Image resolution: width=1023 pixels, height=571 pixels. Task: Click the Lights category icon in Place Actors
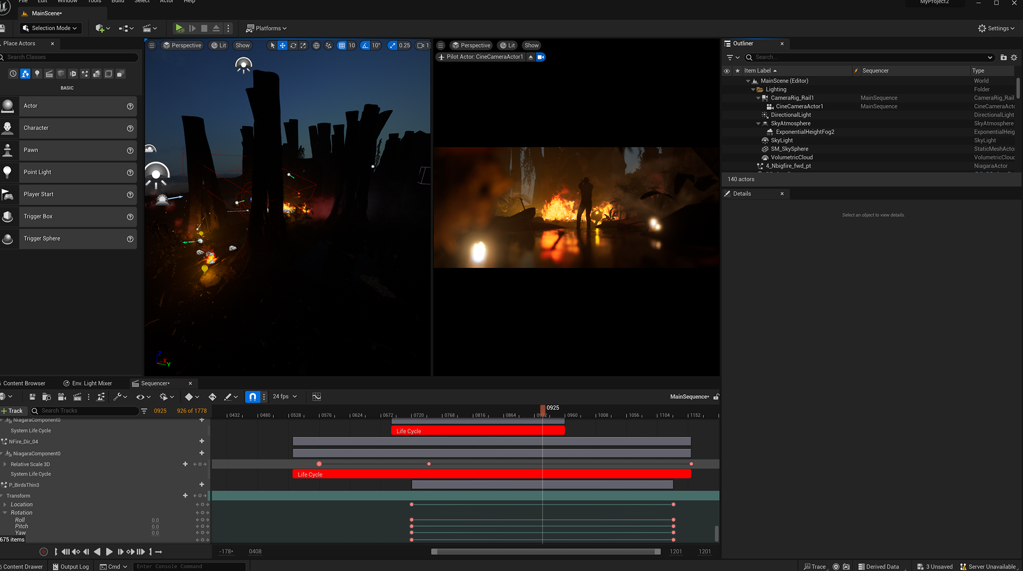[37, 74]
